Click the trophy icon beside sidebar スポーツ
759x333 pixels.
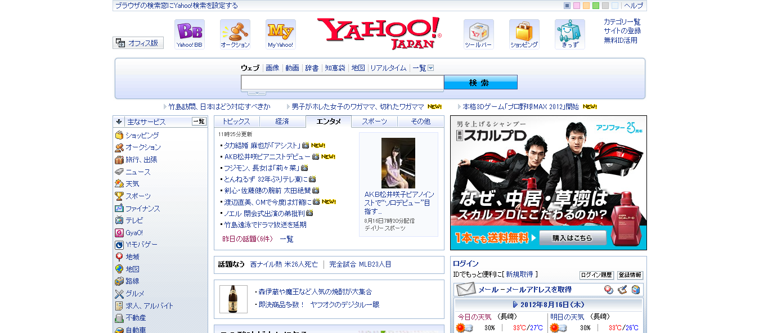[x=119, y=196]
